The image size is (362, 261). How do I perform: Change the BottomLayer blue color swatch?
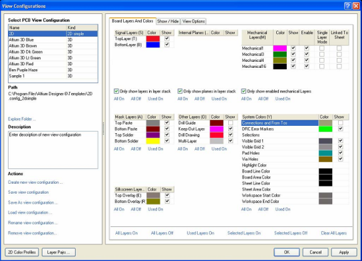(153, 45)
